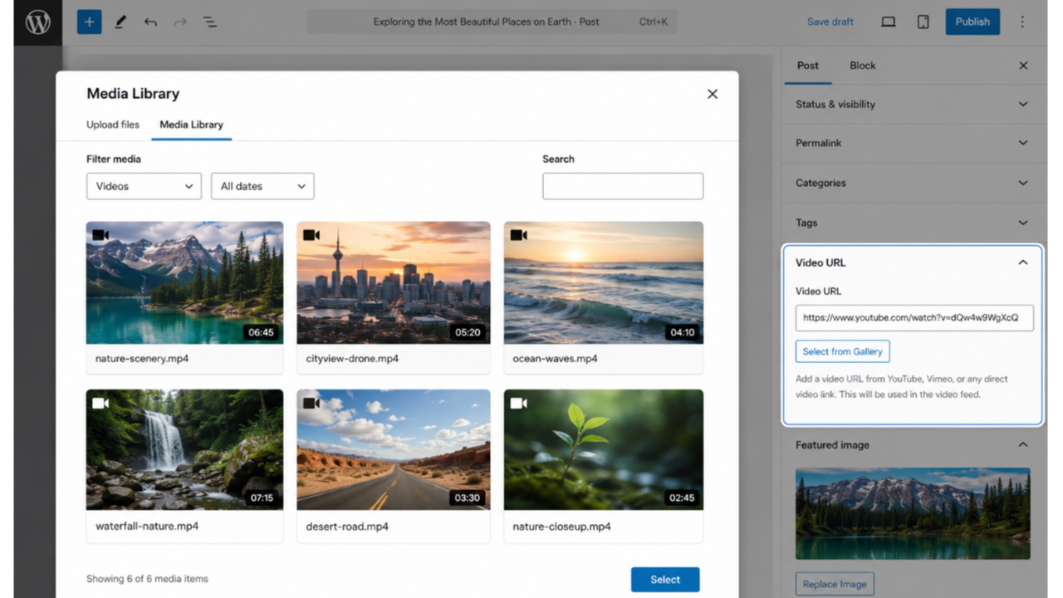The width and height of the screenshot is (1063, 598).
Task: Click the Showing 6 of 6 media items text
Action: (x=147, y=579)
